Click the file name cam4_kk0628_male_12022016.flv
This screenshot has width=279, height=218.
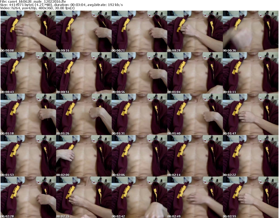pyautogui.click(x=37, y=2)
